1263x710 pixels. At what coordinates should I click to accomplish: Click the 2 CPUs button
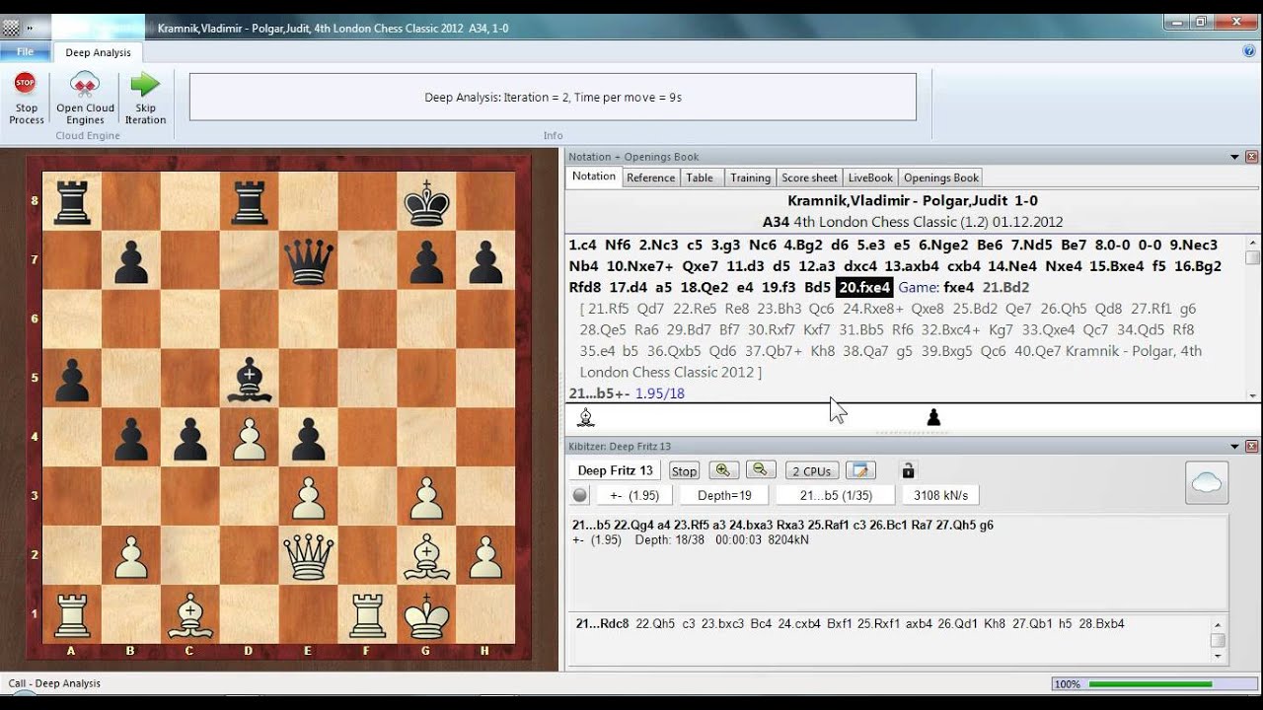[811, 471]
